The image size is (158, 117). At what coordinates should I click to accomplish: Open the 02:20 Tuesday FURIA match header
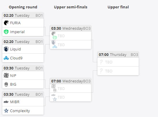pyautogui.click(x=23, y=15)
